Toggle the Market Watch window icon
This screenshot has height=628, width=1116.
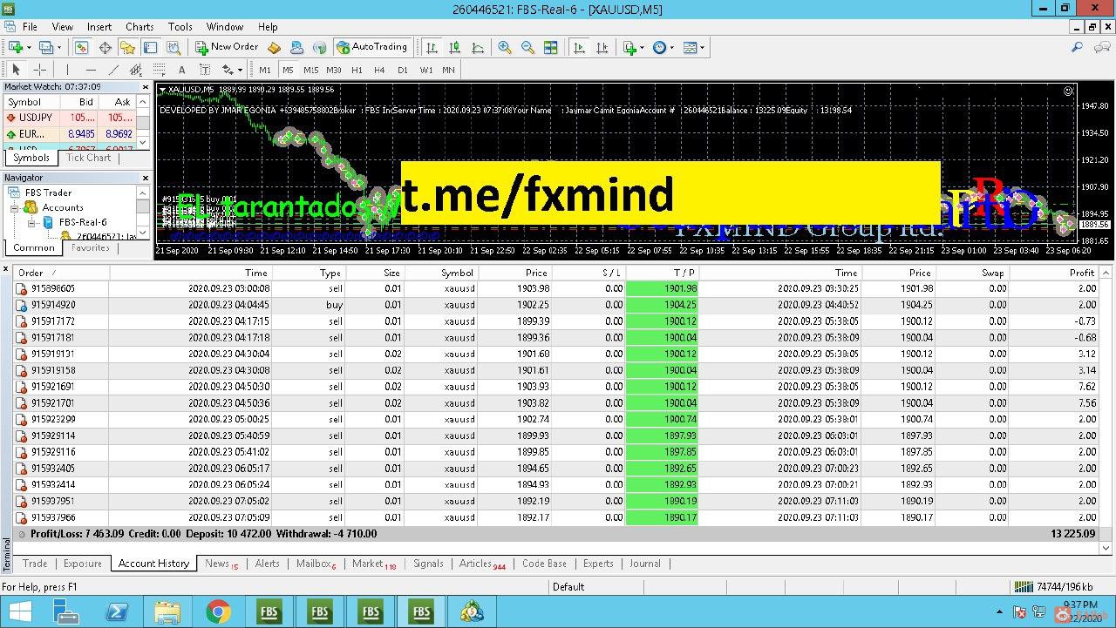tap(82, 47)
